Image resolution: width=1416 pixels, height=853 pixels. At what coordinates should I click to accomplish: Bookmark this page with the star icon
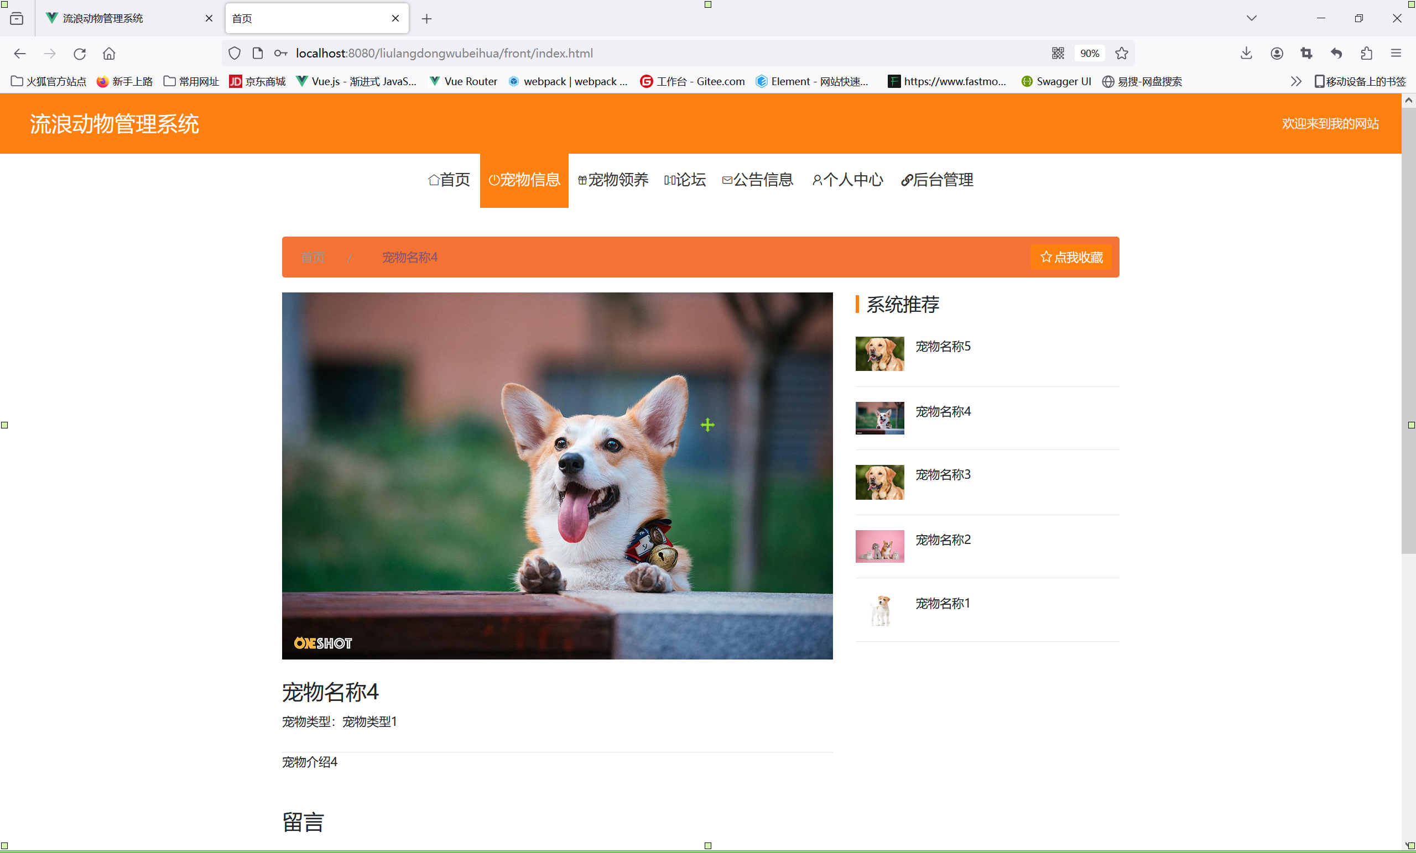pyautogui.click(x=1121, y=54)
